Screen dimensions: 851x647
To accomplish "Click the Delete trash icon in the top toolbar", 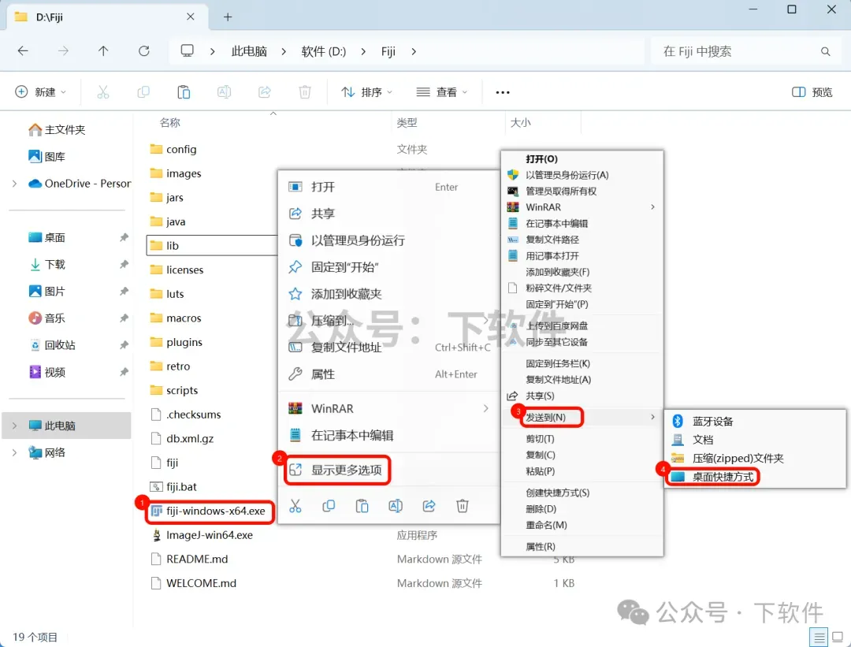I will [305, 92].
